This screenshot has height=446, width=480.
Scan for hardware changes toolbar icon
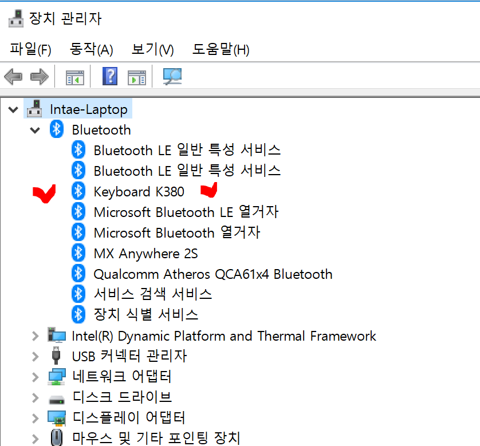(172, 77)
